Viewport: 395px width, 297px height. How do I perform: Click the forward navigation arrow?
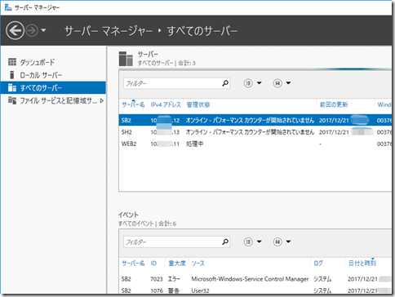click(32, 30)
